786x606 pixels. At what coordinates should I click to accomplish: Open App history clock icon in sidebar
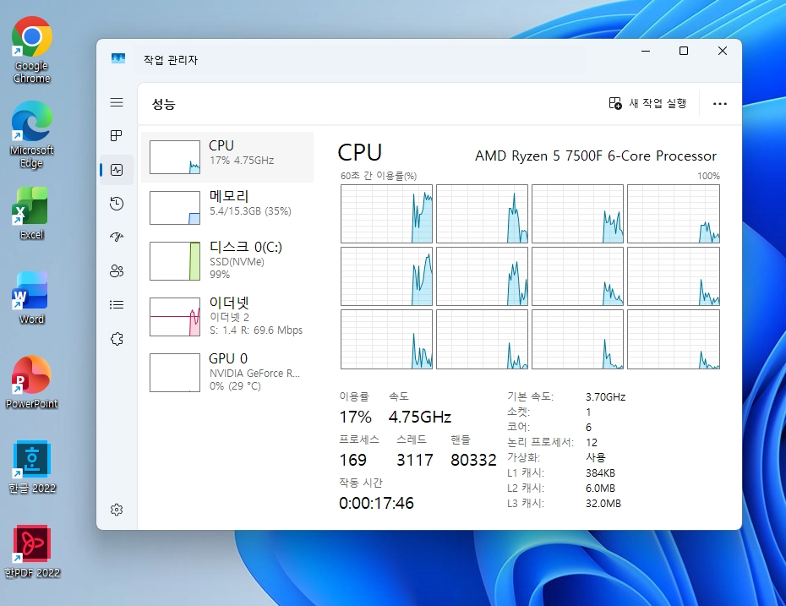coord(117,204)
